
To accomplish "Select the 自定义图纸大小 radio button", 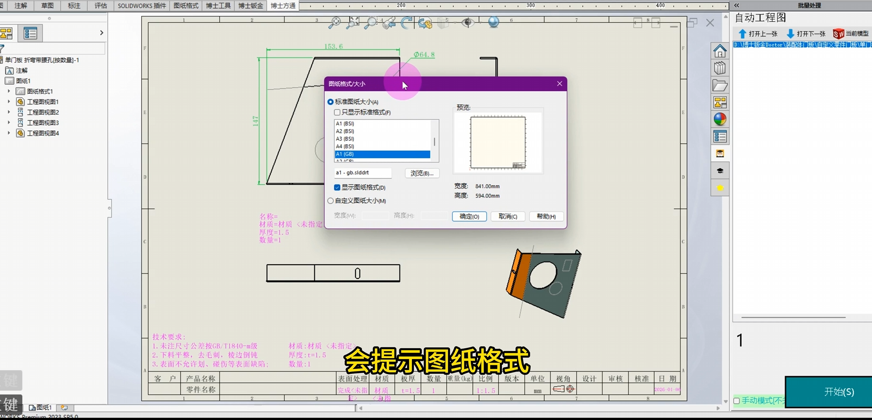I will pos(330,201).
